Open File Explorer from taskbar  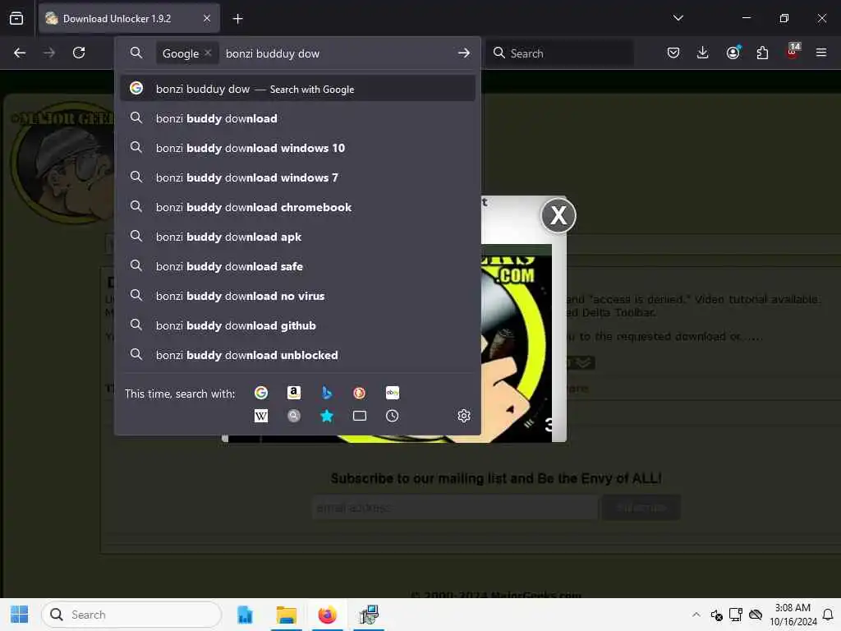click(287, 615)
